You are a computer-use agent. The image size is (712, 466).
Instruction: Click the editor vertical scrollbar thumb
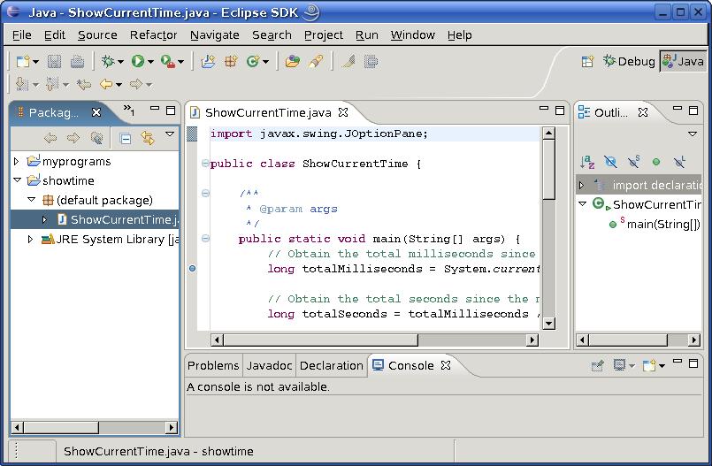click(x=549, y=169)
